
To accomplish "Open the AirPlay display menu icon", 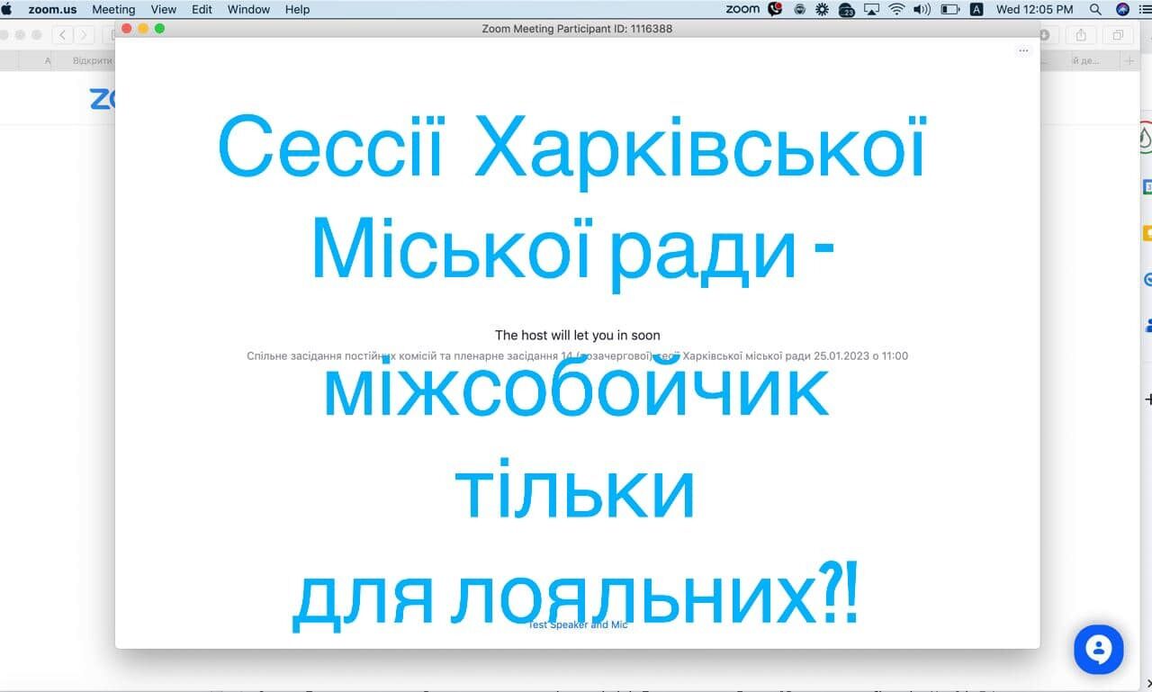I will [871, 9].
